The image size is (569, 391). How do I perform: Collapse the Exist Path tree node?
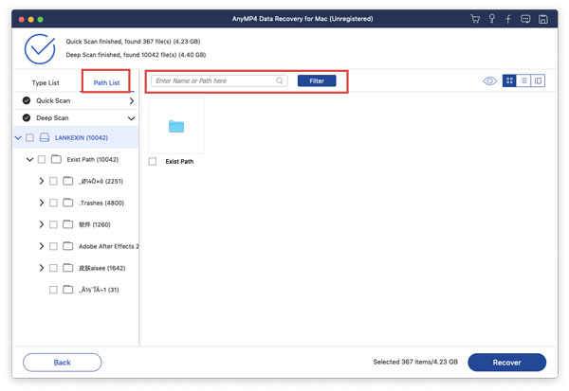point(29,159)
